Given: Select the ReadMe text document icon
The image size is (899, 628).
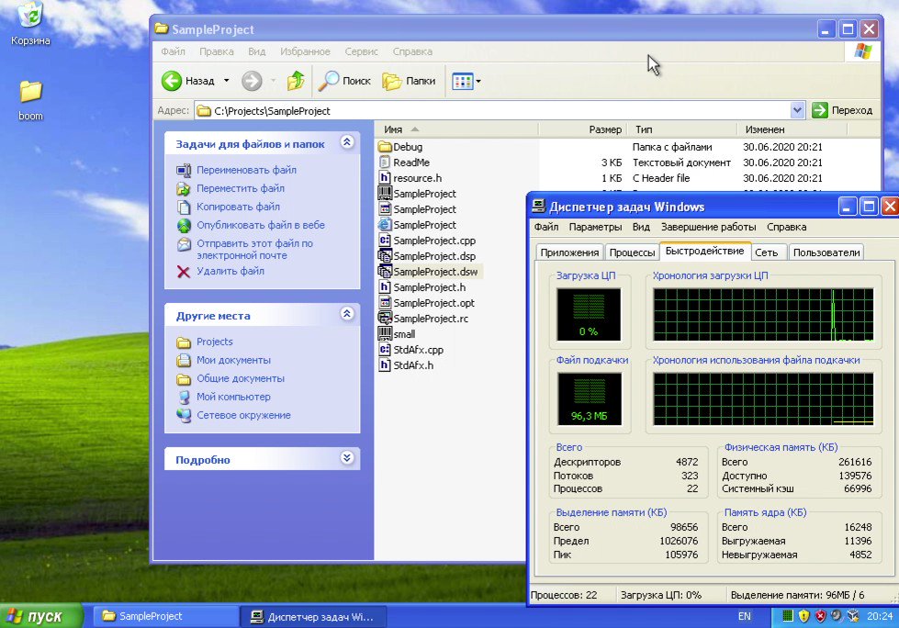Looking at the screenshot, I should pyautogui.click(x=385, y=163).
